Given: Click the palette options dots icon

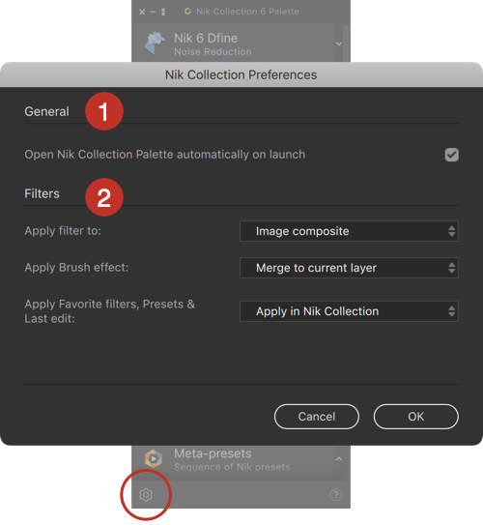Looking at the screenshot, I should tap(163, 12).
